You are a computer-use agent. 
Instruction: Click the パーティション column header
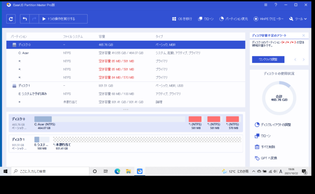[19, 37]
